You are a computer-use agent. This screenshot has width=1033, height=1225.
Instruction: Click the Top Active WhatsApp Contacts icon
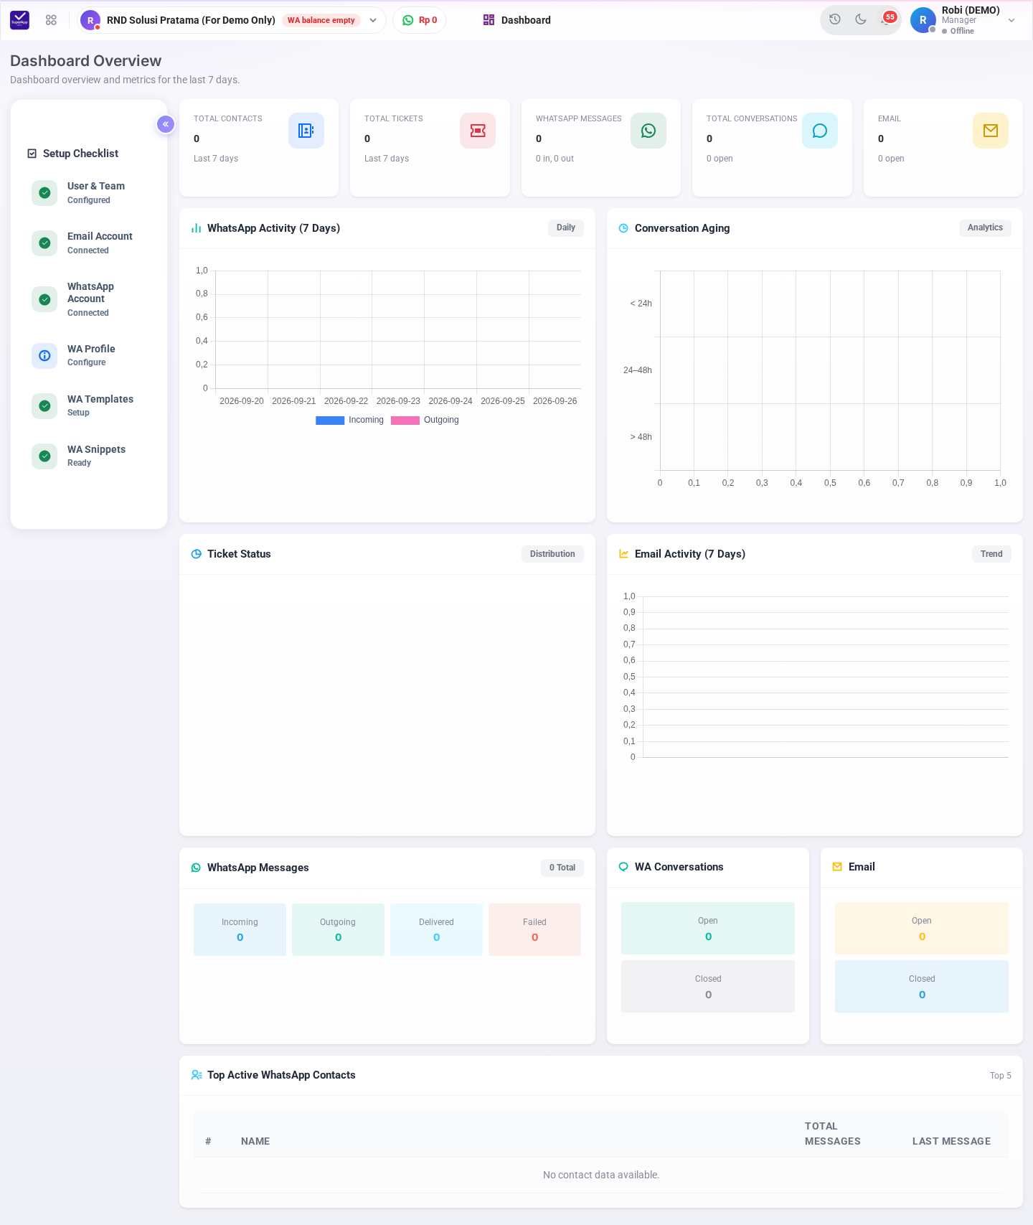[197, 1075]
